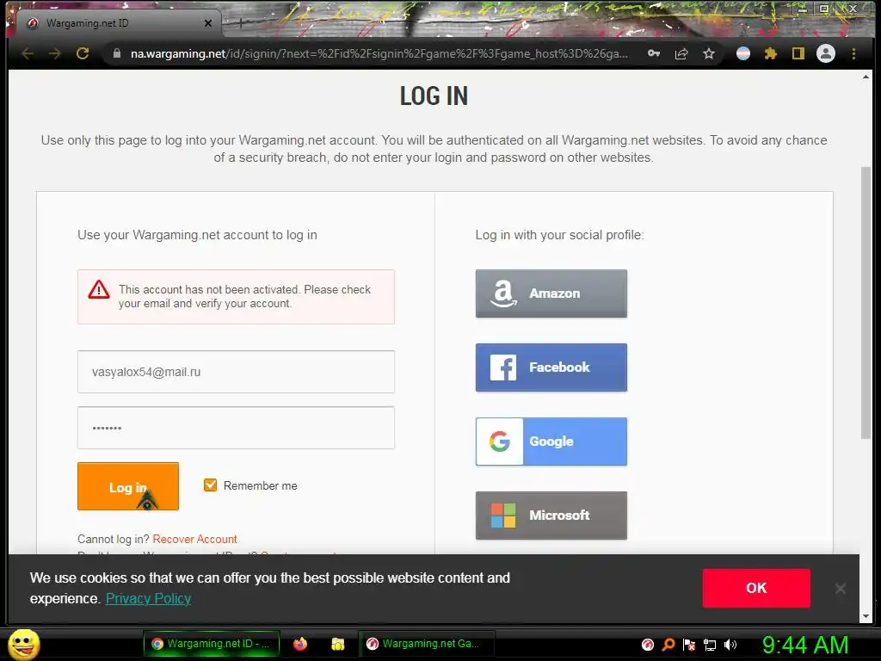Viewport: 881px width, 661px height.
Task: Switch to Wargaming.net ID taskbar item
Action: pyautogui.click(x=212, y=644)
